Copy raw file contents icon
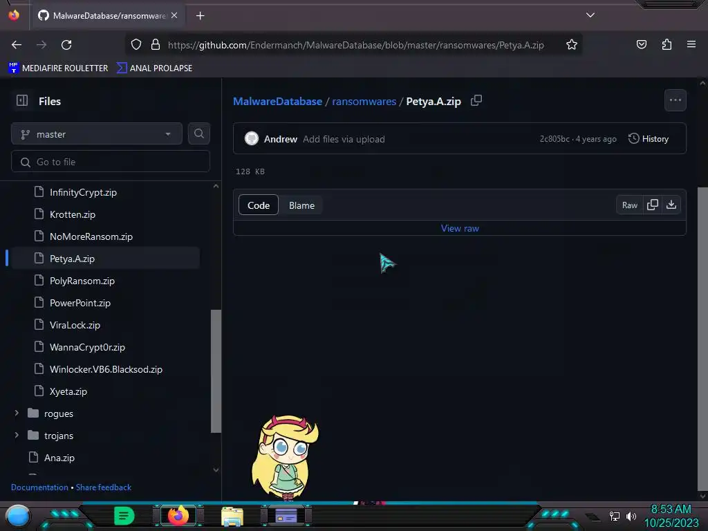 [x=652, y=205]
